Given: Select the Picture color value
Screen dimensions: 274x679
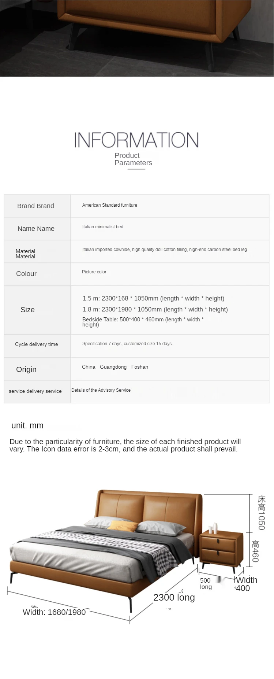Looking at the screenshot, I should [x=94, y=272].
